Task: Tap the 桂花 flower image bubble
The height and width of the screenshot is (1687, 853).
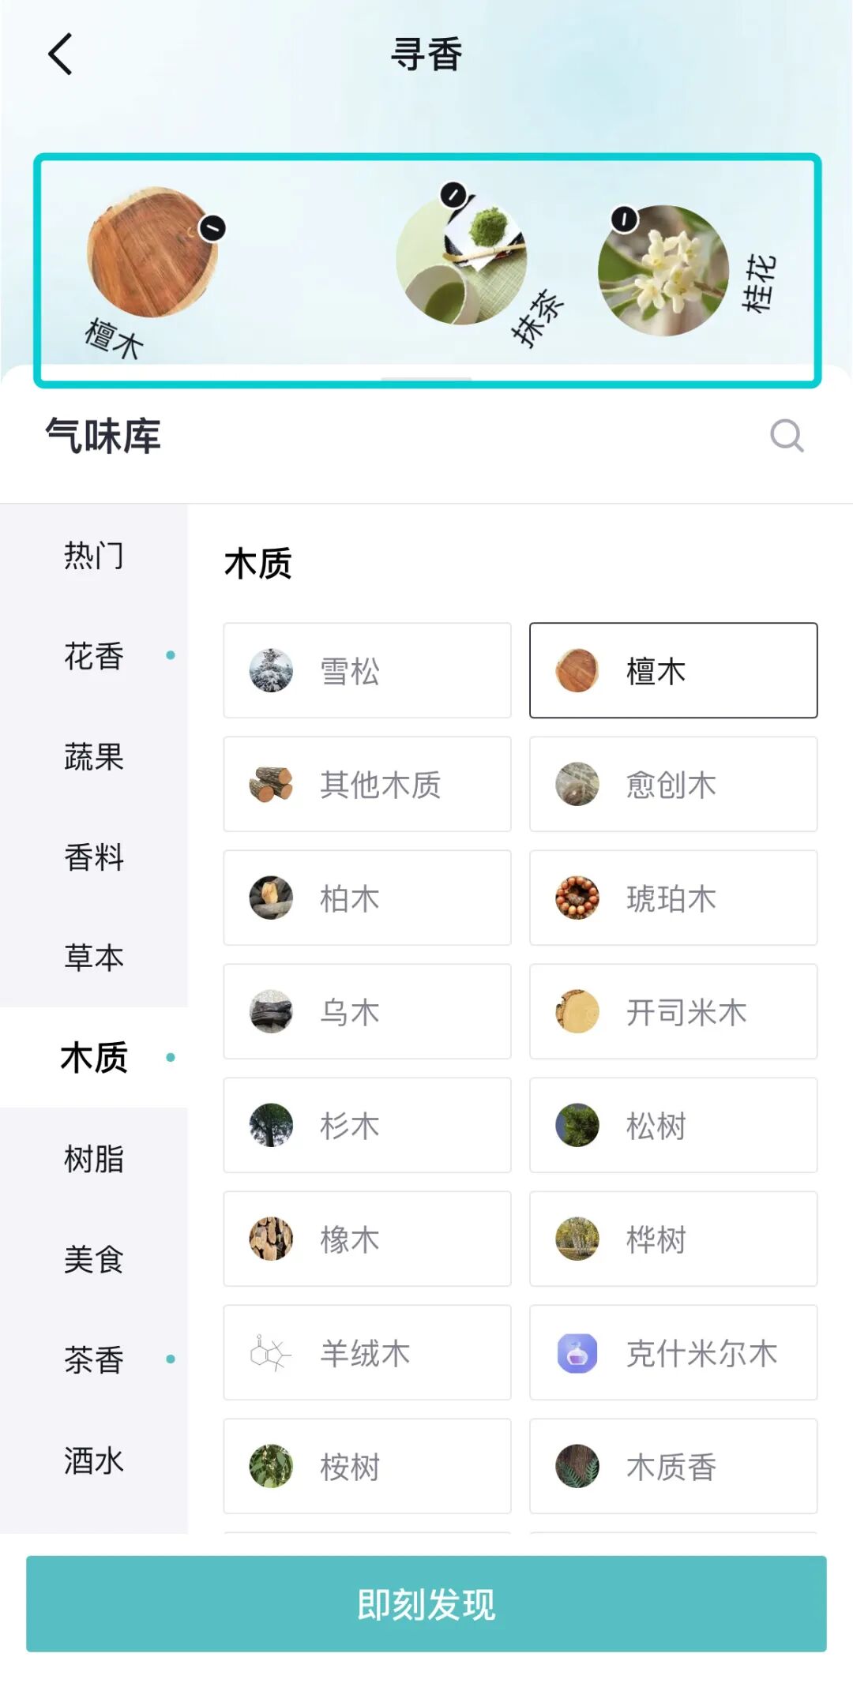Action: point(663,271)
